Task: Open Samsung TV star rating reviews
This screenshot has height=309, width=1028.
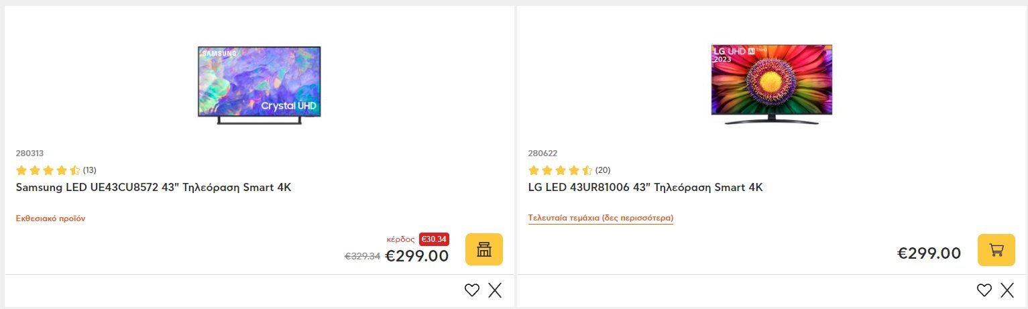Action: pos(48,170)
